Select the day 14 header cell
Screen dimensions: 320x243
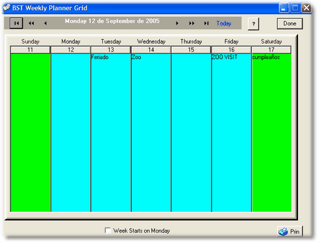coord(151,50)
